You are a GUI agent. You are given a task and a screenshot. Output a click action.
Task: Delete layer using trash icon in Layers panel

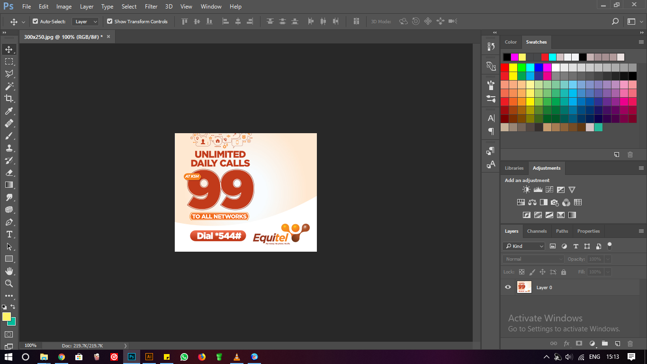[630, 344]
